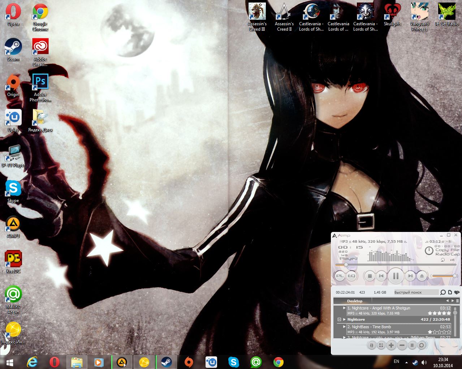Toggle the AIMP playlist with PL button
462x369 pixels.
pyautogui.click(x=340, y=276)
